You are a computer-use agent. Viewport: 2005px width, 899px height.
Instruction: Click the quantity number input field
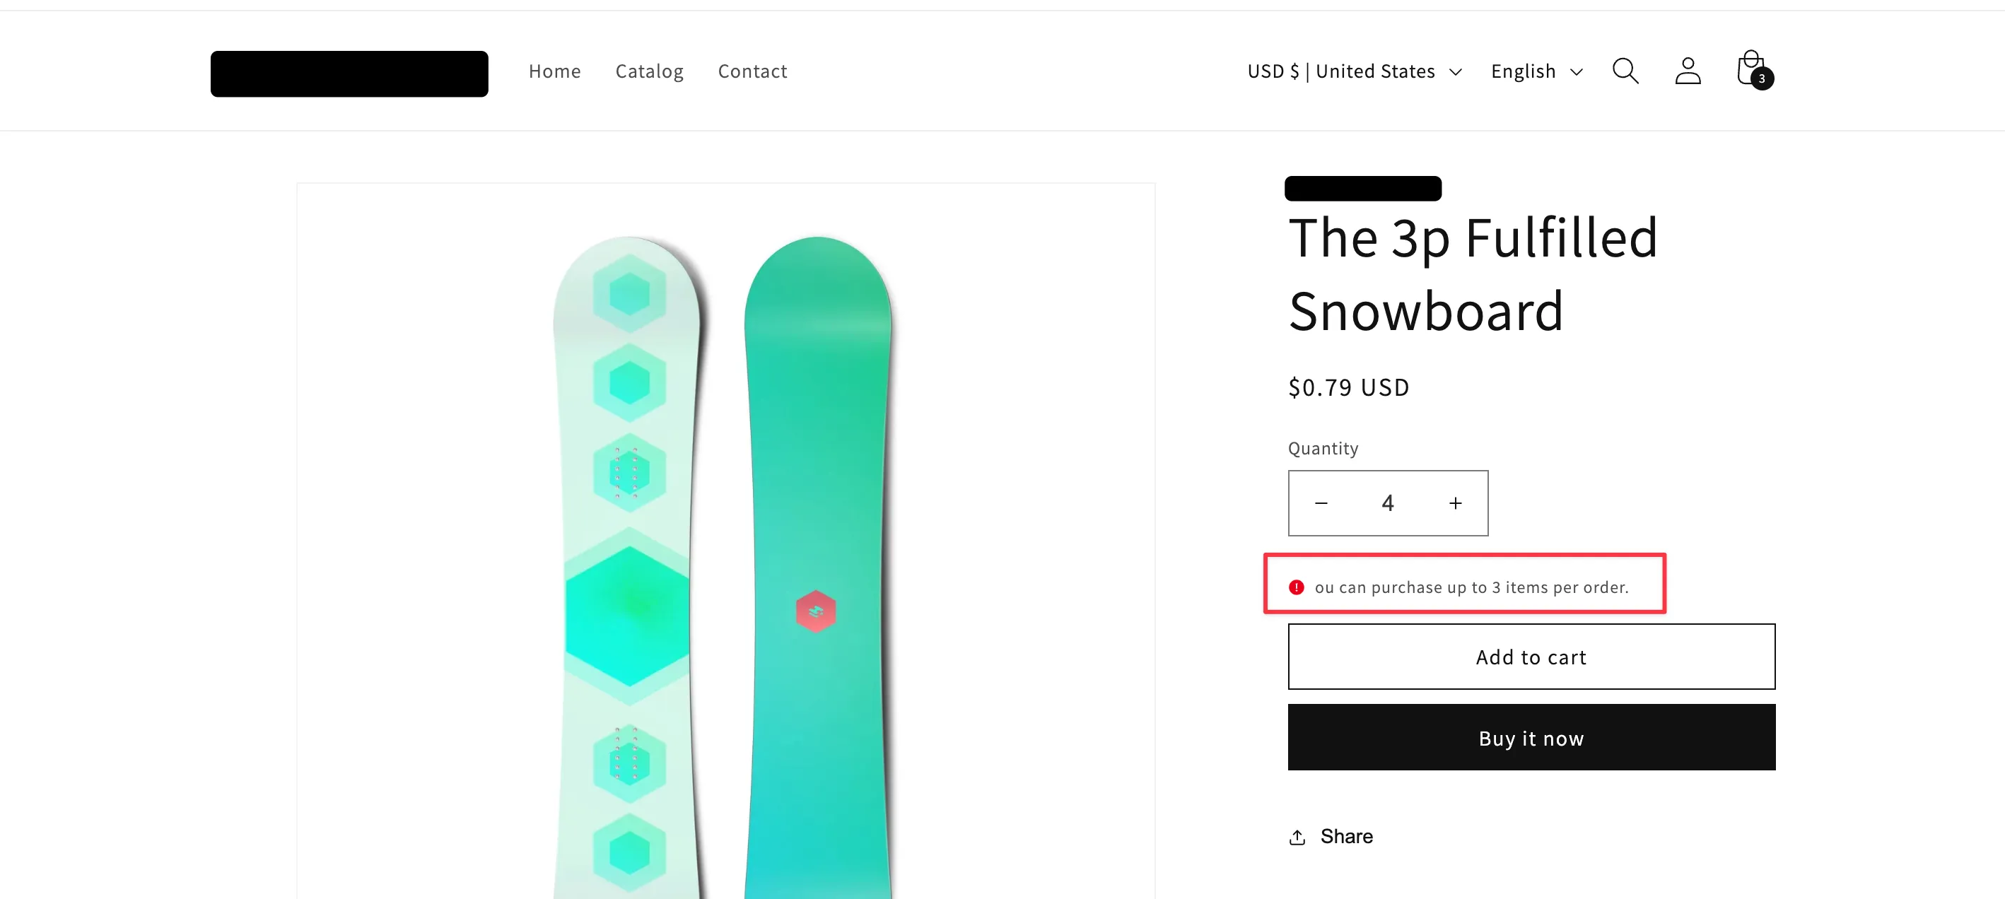(x=1388, y=503)
